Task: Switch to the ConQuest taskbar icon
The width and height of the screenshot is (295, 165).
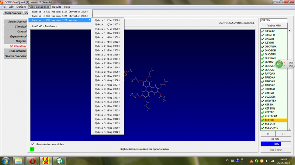Action: pyautogui.click(x=46, y=161)
